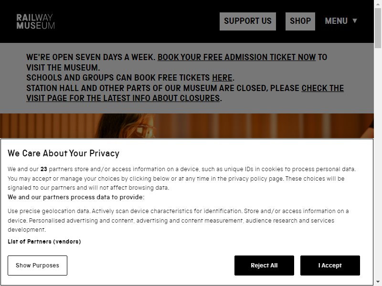Click the scrollbar down arrow
This screenshot has width=382, height=286.
[378, 283]
